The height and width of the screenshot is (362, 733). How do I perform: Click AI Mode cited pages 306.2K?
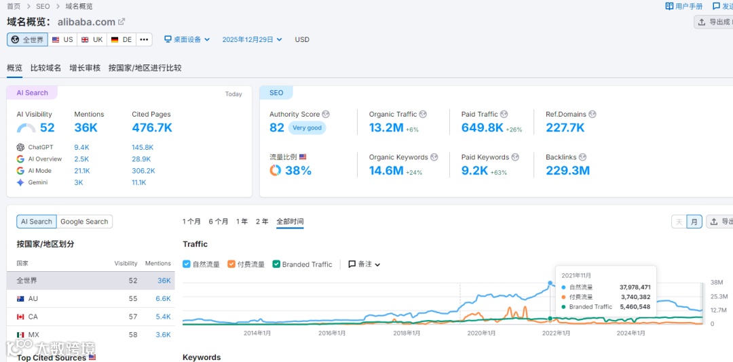click(x=143, y=171)
